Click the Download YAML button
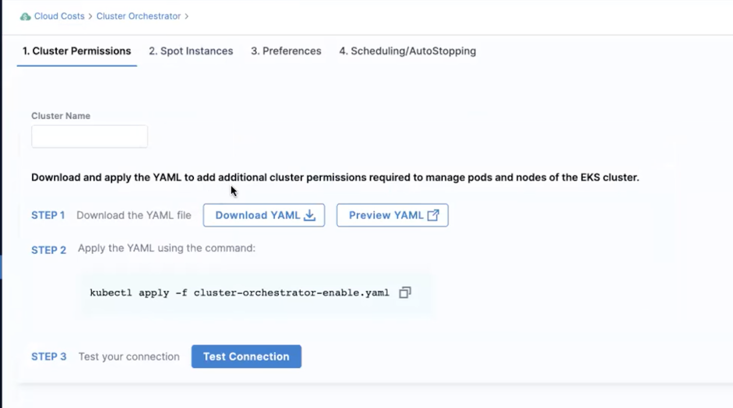This screenshot has height=408, width=733. (264, 215)
